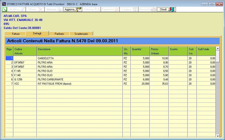Click the address VIA VITT. EMANUALE 36-40
Viewport: 225px width, 140px height.
23,20
